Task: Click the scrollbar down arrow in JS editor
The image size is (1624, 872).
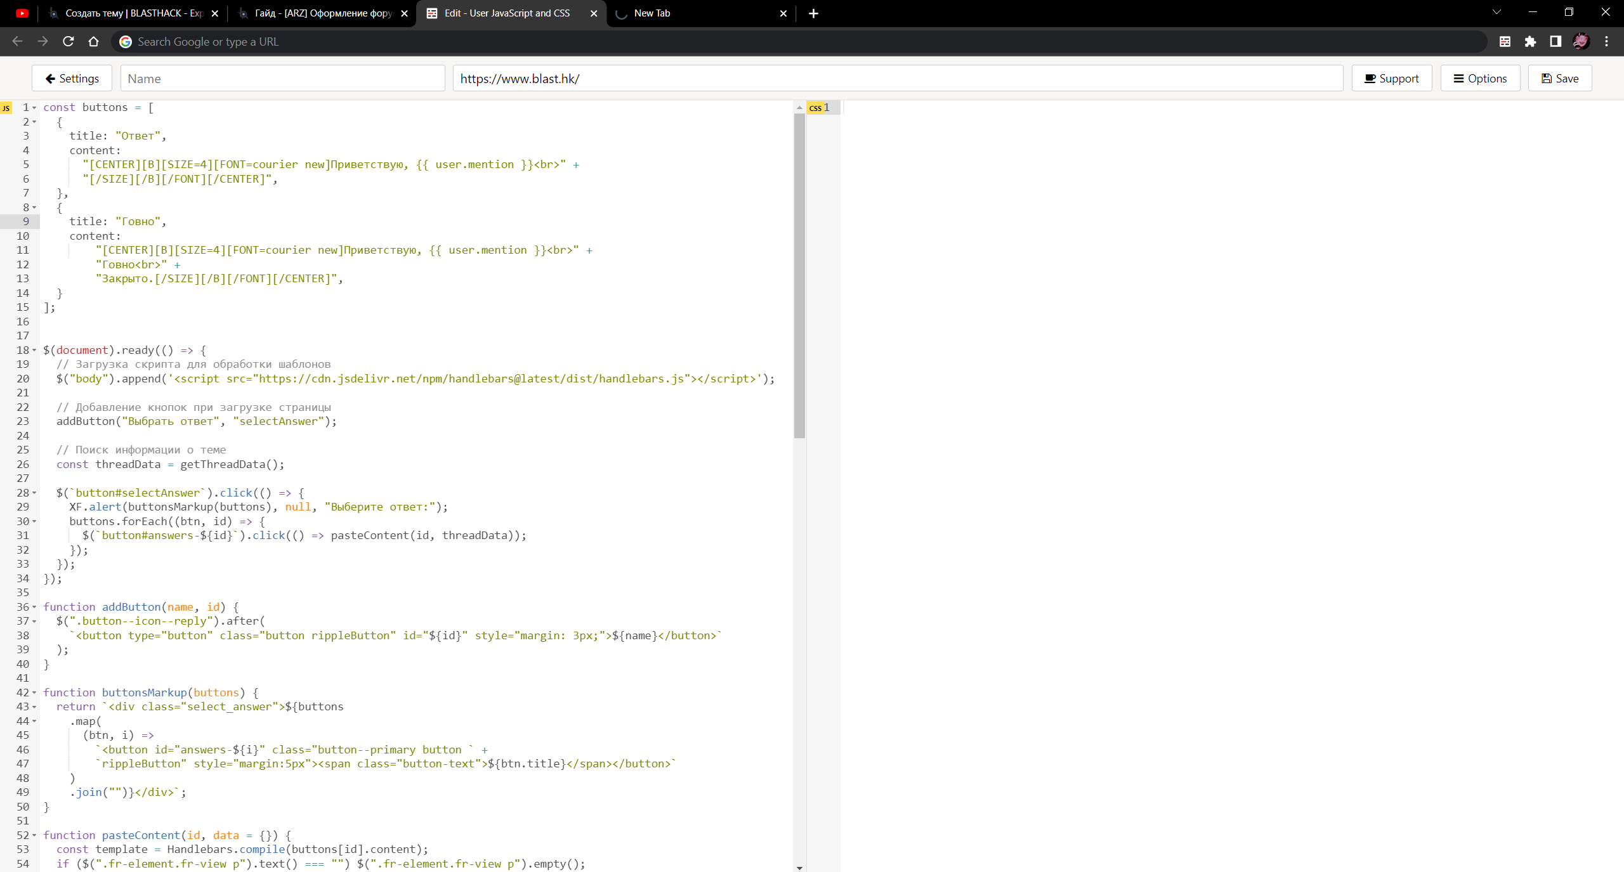Action: click(799, 867)
